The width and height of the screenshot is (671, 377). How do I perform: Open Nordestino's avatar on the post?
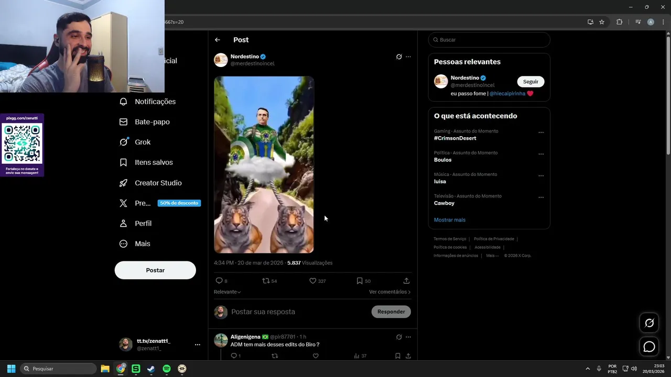pos(221,60)
